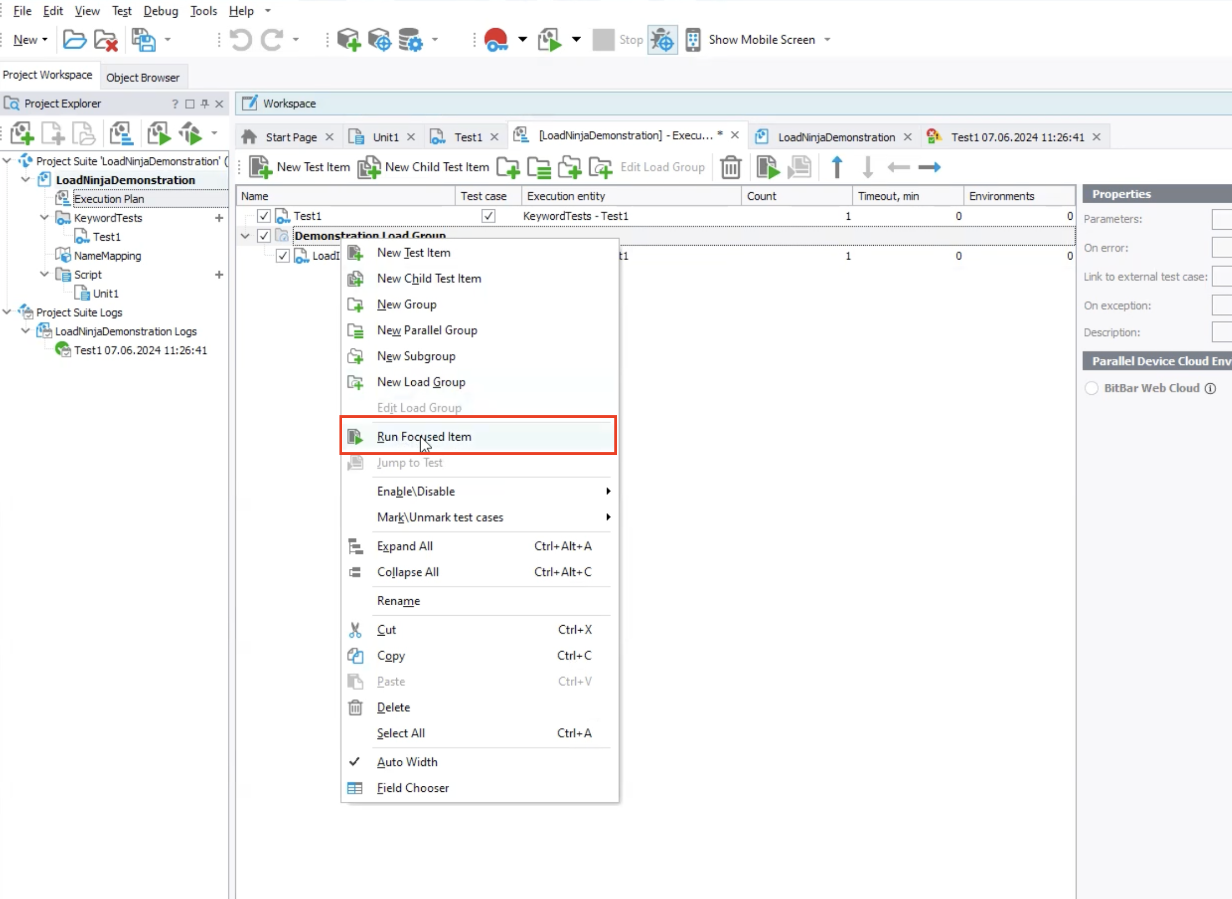Select the BitBar Web Cloud radio button

[x=1091, y=388]
